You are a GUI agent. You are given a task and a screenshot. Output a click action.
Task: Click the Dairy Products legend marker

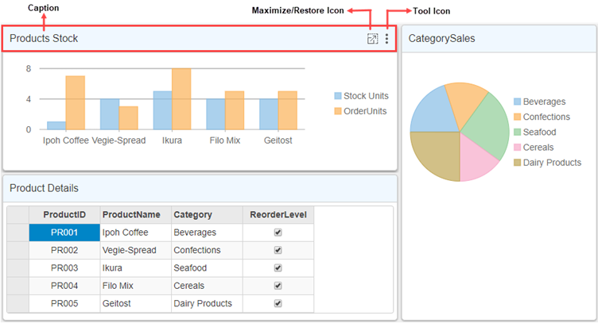point(518,163)
